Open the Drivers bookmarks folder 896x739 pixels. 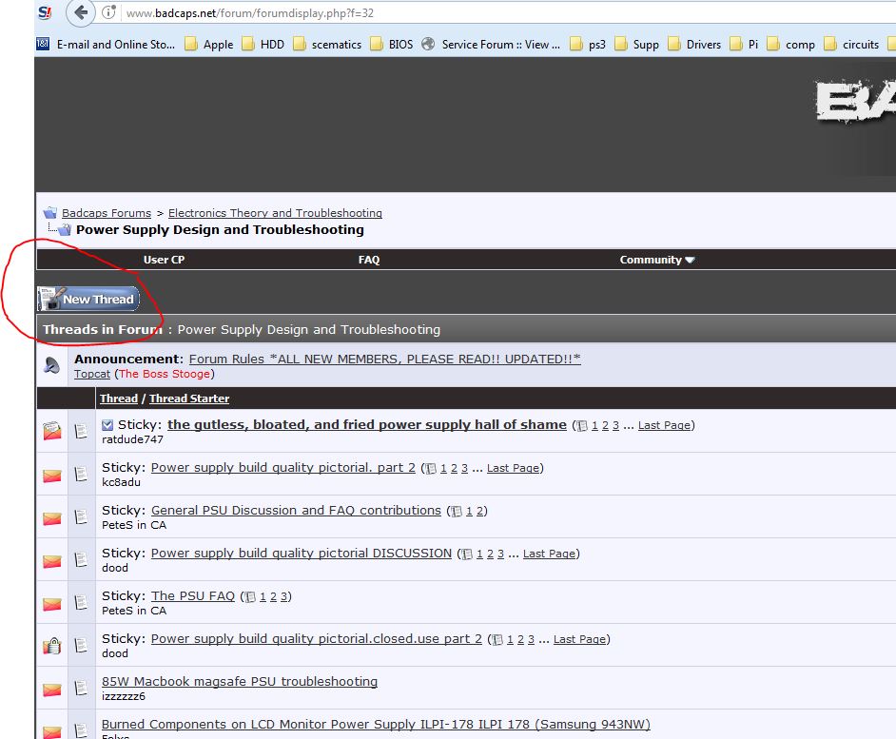[694, 45]
